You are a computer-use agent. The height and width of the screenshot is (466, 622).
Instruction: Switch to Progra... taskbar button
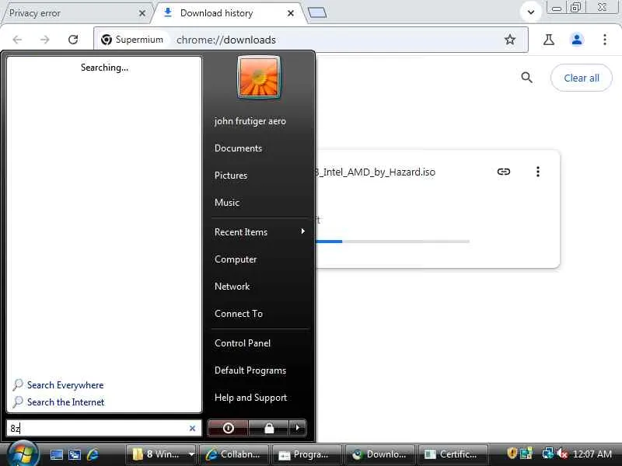[306, 454]
